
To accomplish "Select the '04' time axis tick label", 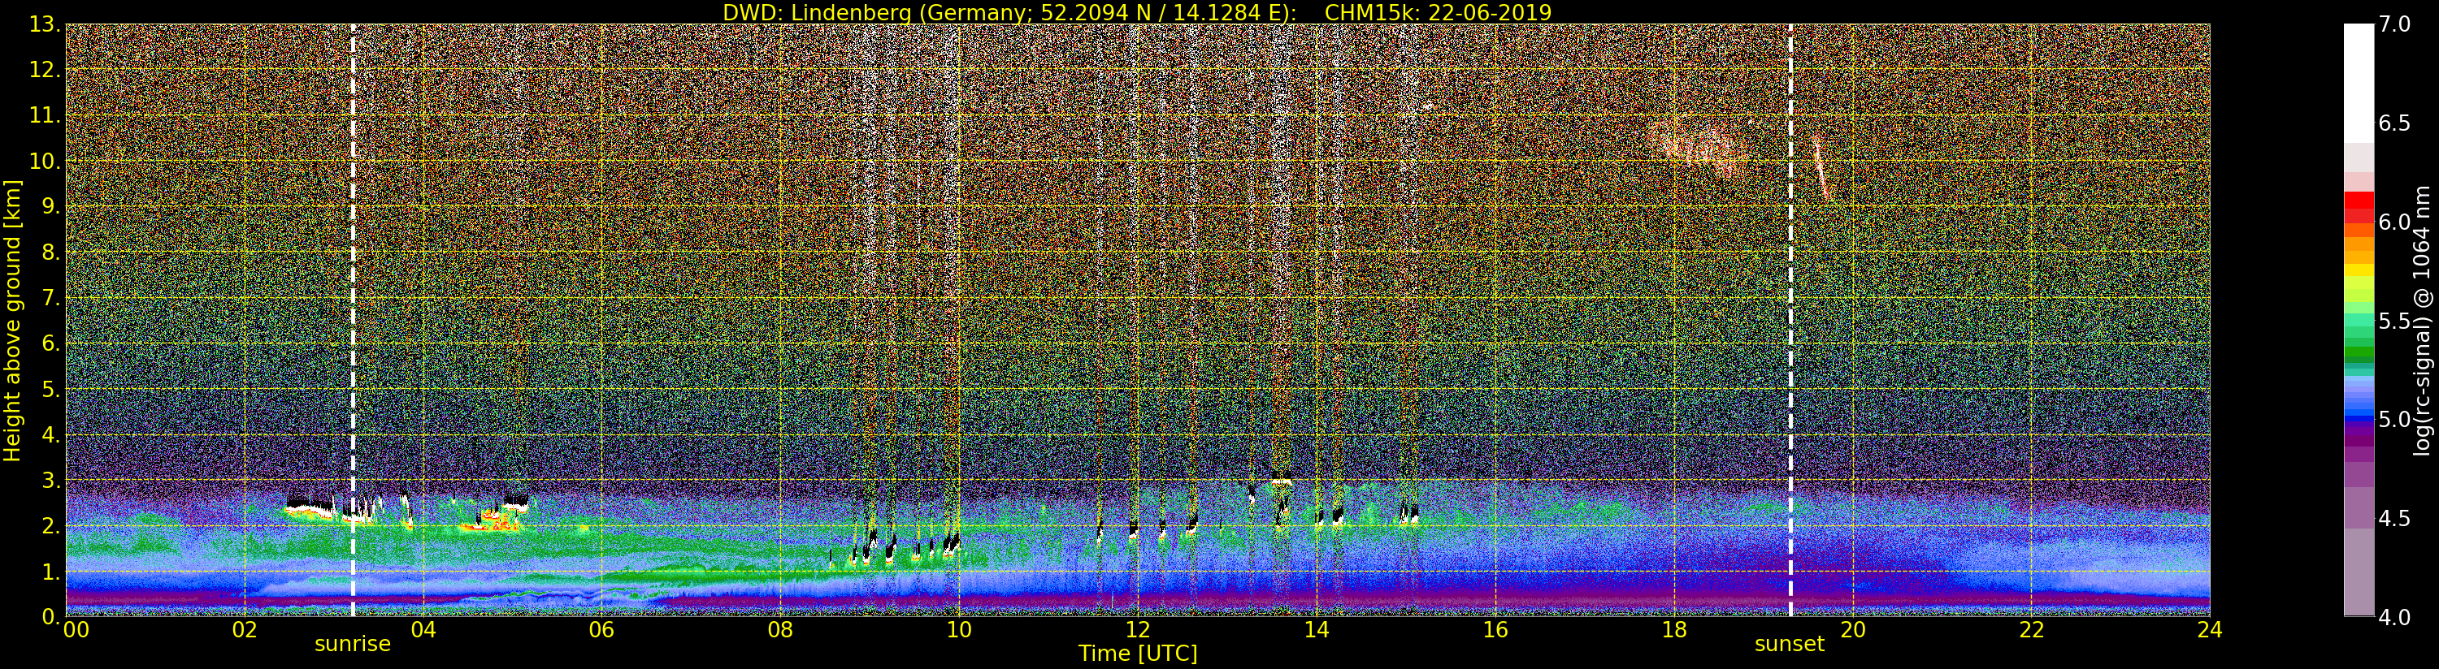I will (423, 630).
